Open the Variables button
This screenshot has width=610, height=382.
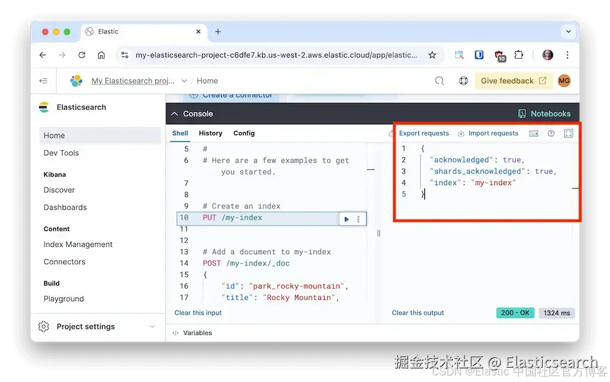pos(192,333)
